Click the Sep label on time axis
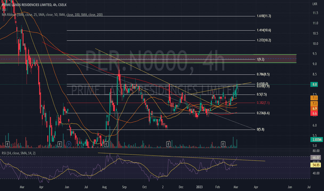Image resolution: width=324 pixels, height=191 pixels. [x=124, y=187]
